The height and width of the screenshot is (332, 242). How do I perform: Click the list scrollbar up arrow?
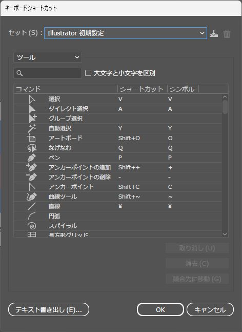click(225, 97)
